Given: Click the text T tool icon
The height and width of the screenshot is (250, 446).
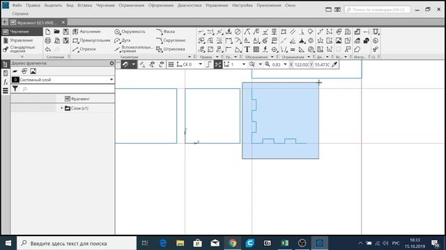Looking at the screenshot, I should tap(247, 49).
